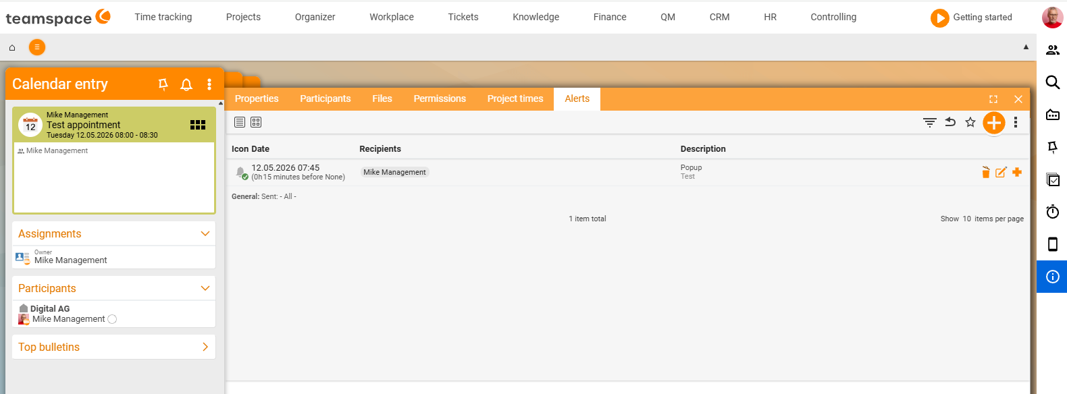1067x394 pixels.
Task: Click the pin icon in right sidebar
Action: (1053, 147)
